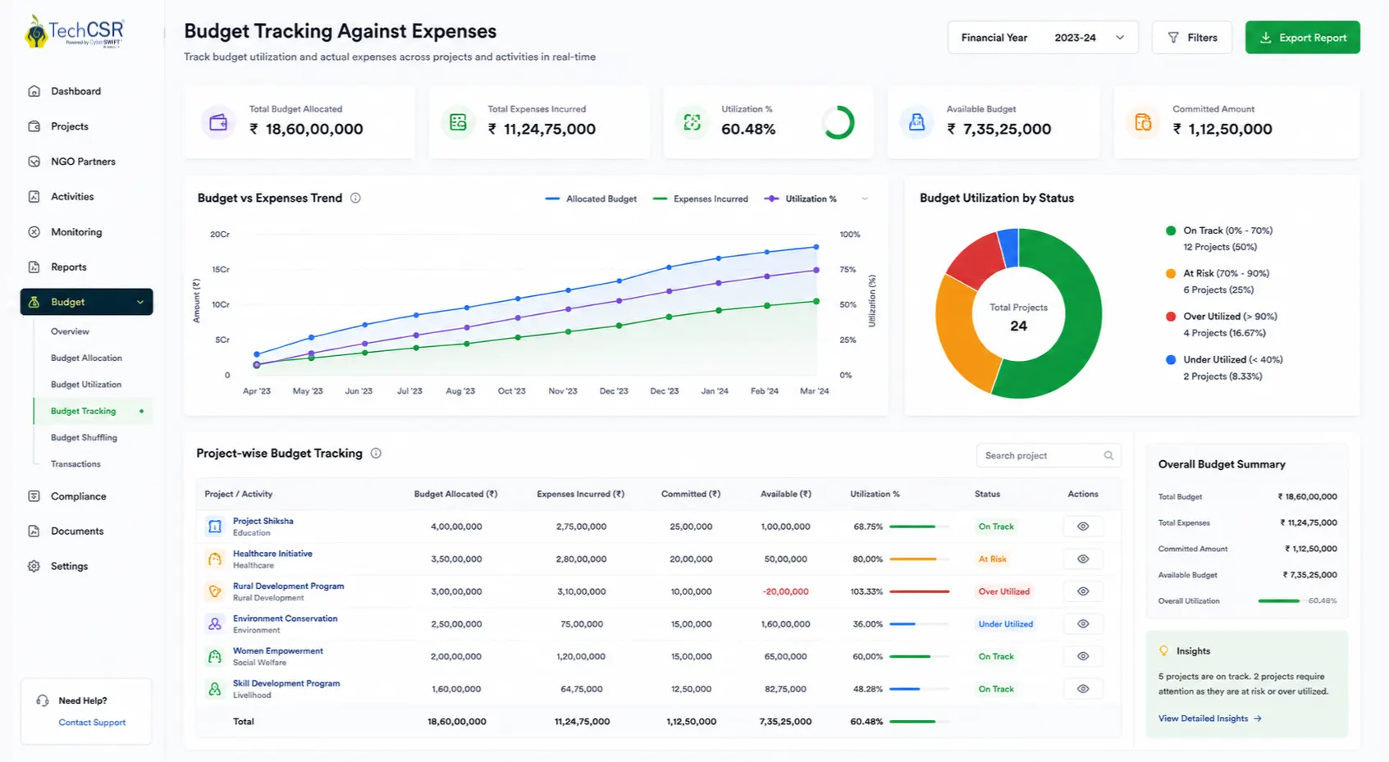Click the Total Budget Allocated wallet icon
1389x762 pixels.
pyautogui.click(x=218, y=122)
